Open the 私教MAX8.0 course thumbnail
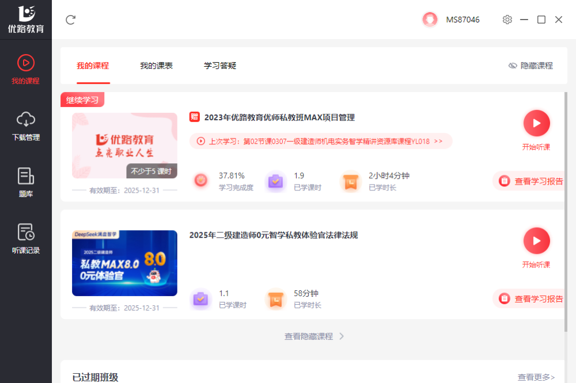 tap(124, 263)
